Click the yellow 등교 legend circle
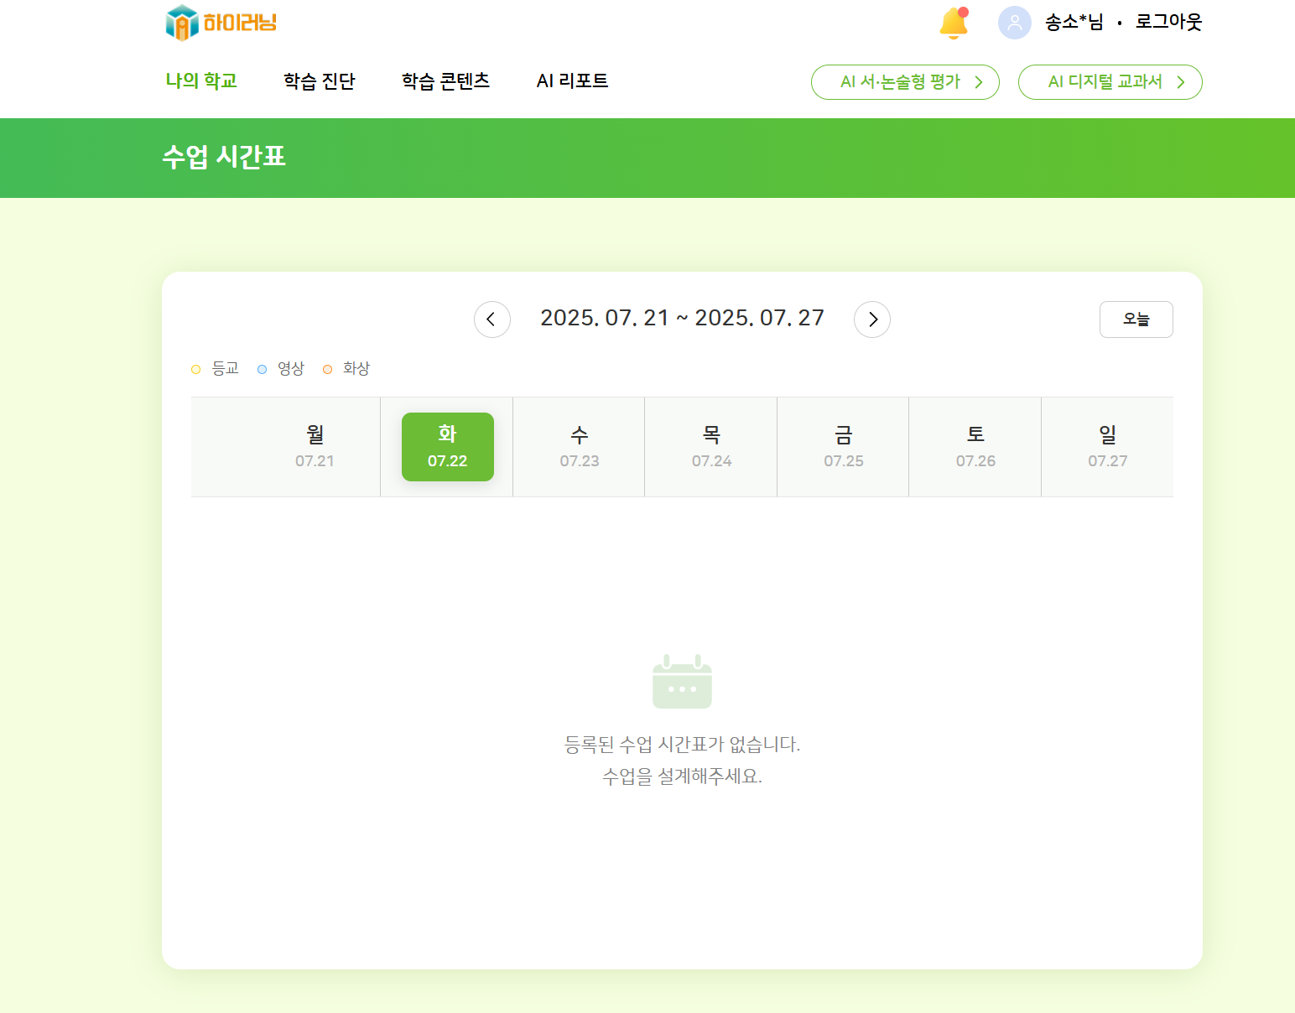 tap(196, 369)
